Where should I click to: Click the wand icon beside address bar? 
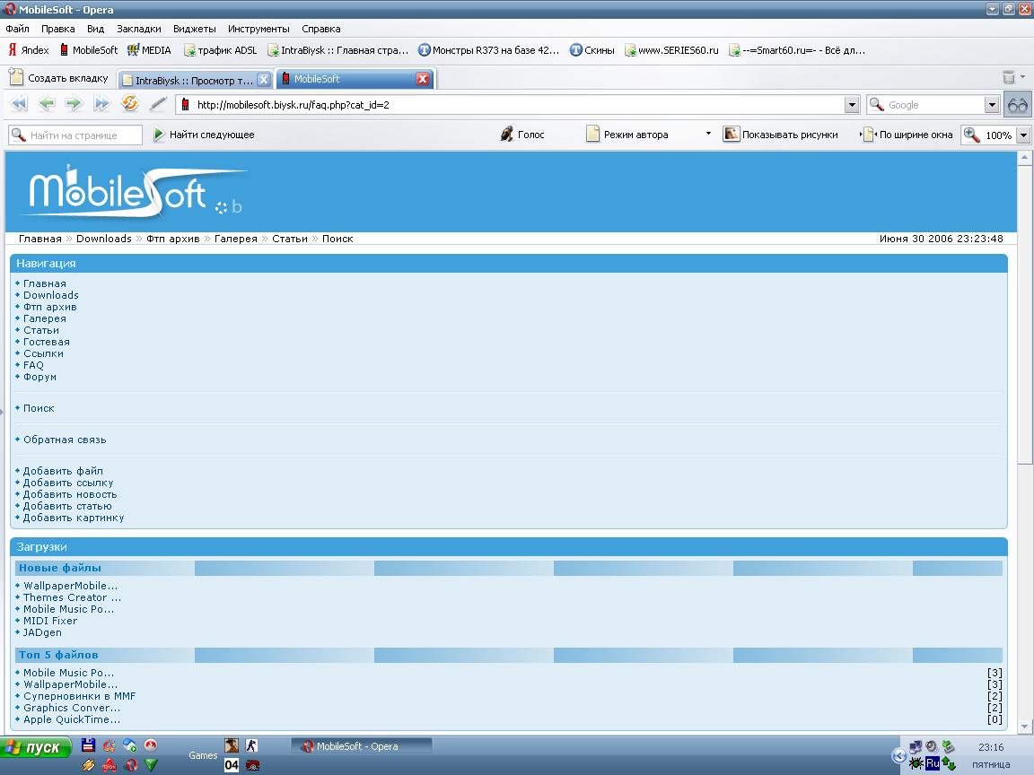point(158,104)
